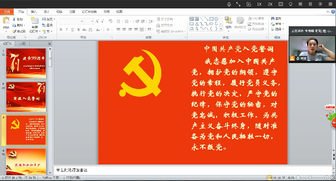Select the triangle shape in shapes gallery
This screenshot has width=336, height=181.
tap(197, 24)
